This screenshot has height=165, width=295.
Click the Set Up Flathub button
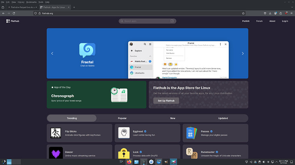(x=166, y=101)
